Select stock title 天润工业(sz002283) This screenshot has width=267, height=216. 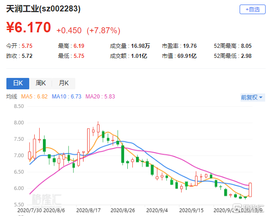(43, 9)
